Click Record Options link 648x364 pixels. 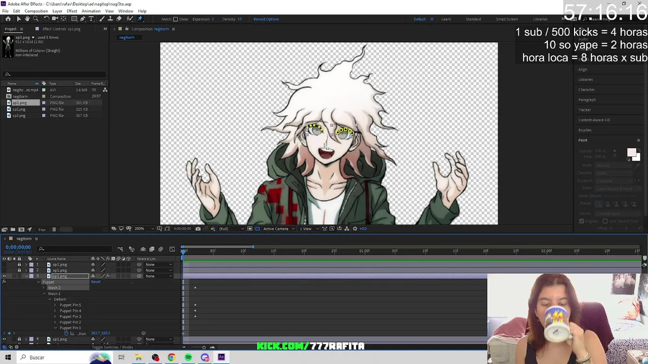[x=266, y=19]
